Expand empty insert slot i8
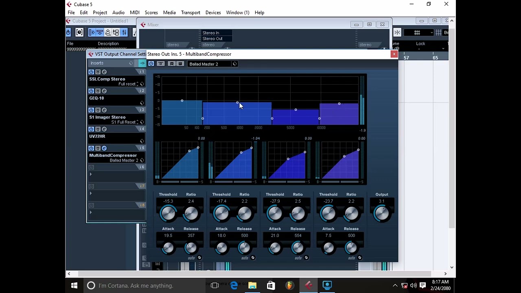The height and width of the screenshot is (293, 521). [x=91, y=212]
